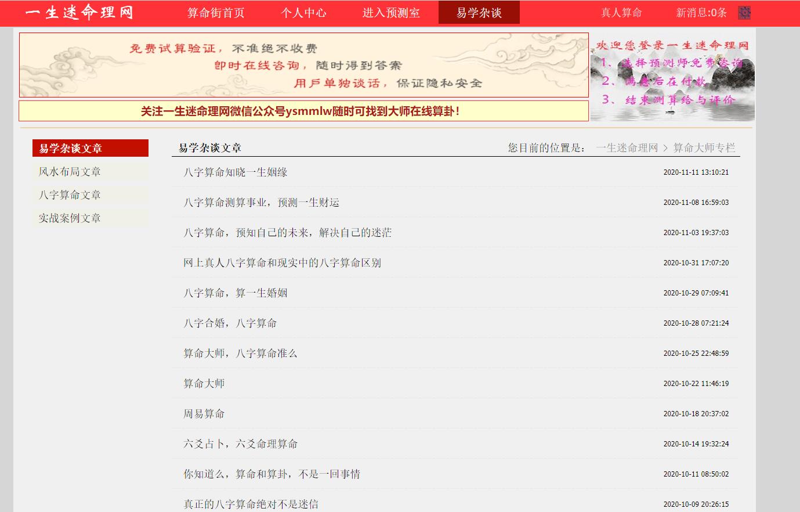Open article 八字算命测算事业，预测一生财运
The height and width of the screenshot is (512, 800).
(261, 202)
